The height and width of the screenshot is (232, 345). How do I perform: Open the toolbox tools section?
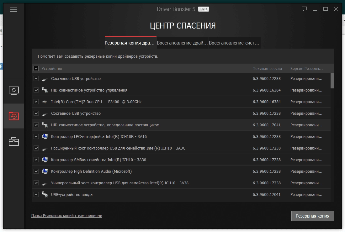tap(13, 141)
